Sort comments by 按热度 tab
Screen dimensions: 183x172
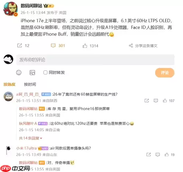click(x=10, y=84)
